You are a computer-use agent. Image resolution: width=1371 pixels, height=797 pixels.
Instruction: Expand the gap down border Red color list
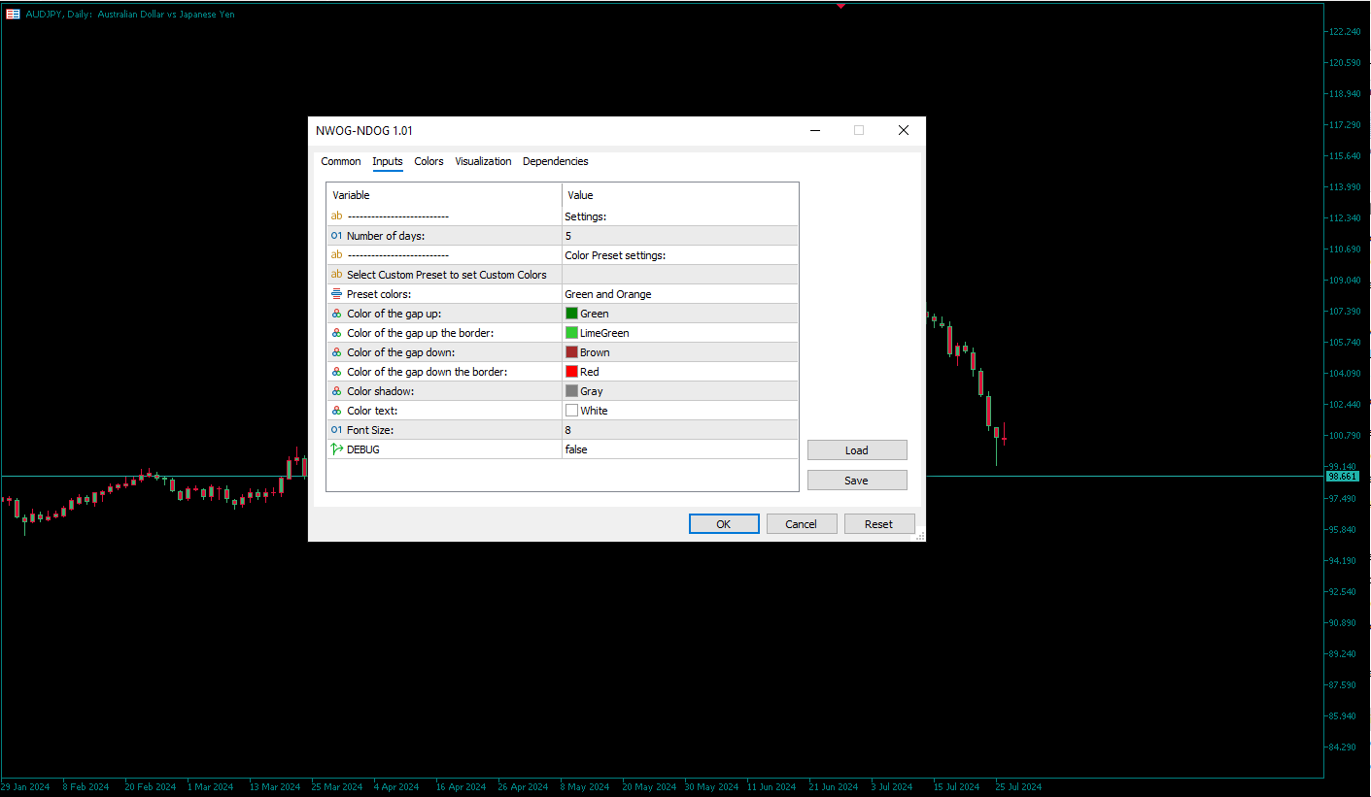679,372
